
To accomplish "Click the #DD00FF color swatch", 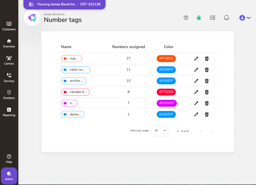I will tap(166, 103).
